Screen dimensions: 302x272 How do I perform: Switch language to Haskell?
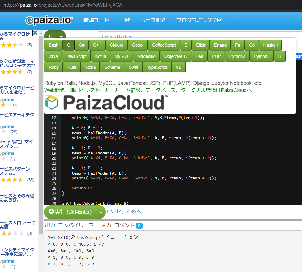270,45
